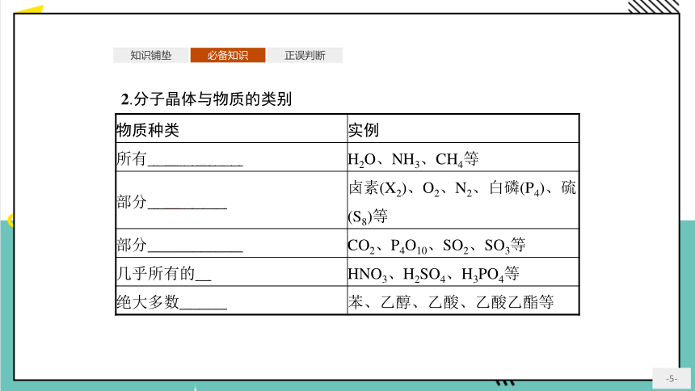
Task: Click the CO2、P4O10、SO2、SO3等 cell
Action: click(x=463, y=243)
